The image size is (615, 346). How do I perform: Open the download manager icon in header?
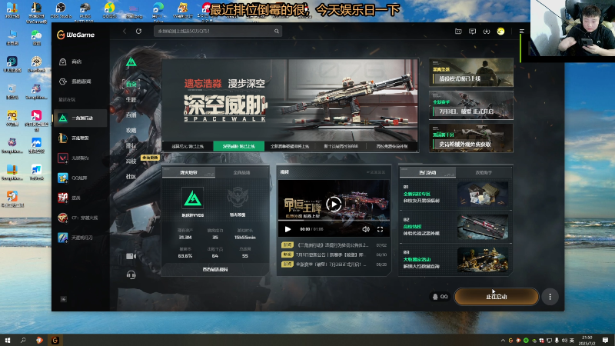click(x=487, y=31)
